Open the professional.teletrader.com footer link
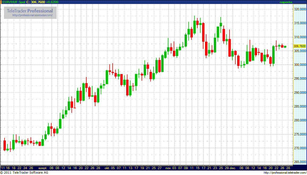 click(x=285, y=173)
